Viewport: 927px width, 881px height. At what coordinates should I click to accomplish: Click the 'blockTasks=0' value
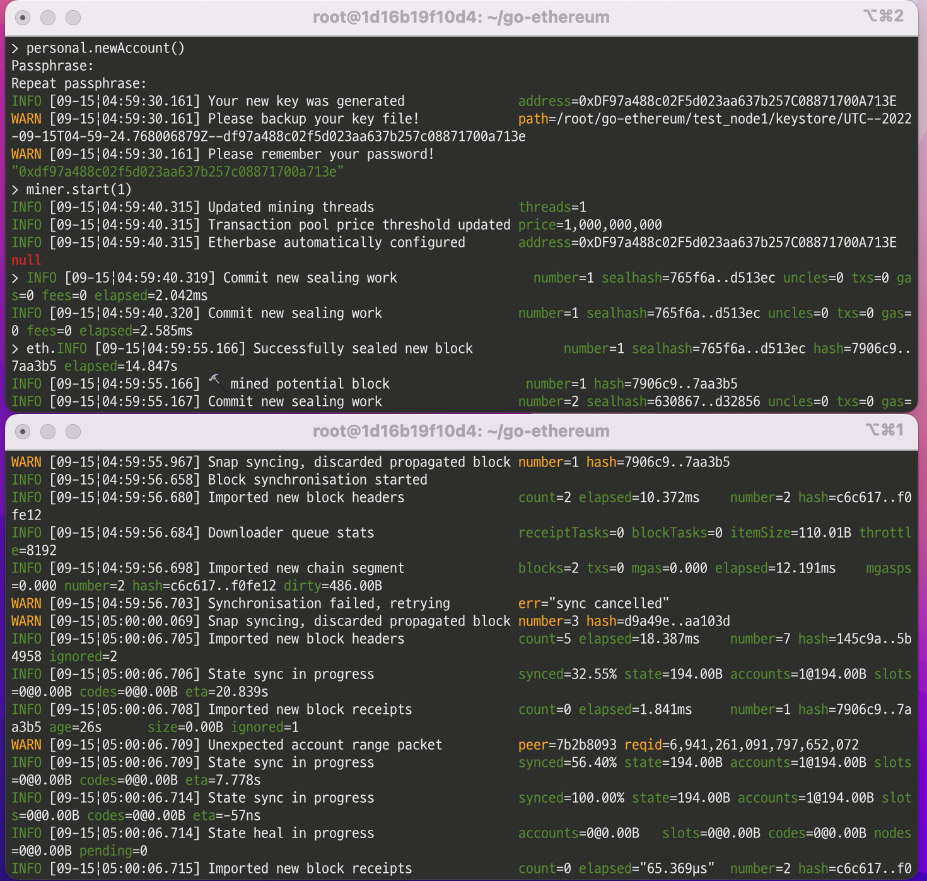[x=677, y=533]
